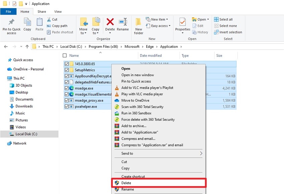The width and height of the screenshot is (284, 194).
Task: Switch to the Share ribbon tab
Action: pos(41,11)
